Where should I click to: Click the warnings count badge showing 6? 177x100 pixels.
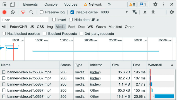(132, 4)
